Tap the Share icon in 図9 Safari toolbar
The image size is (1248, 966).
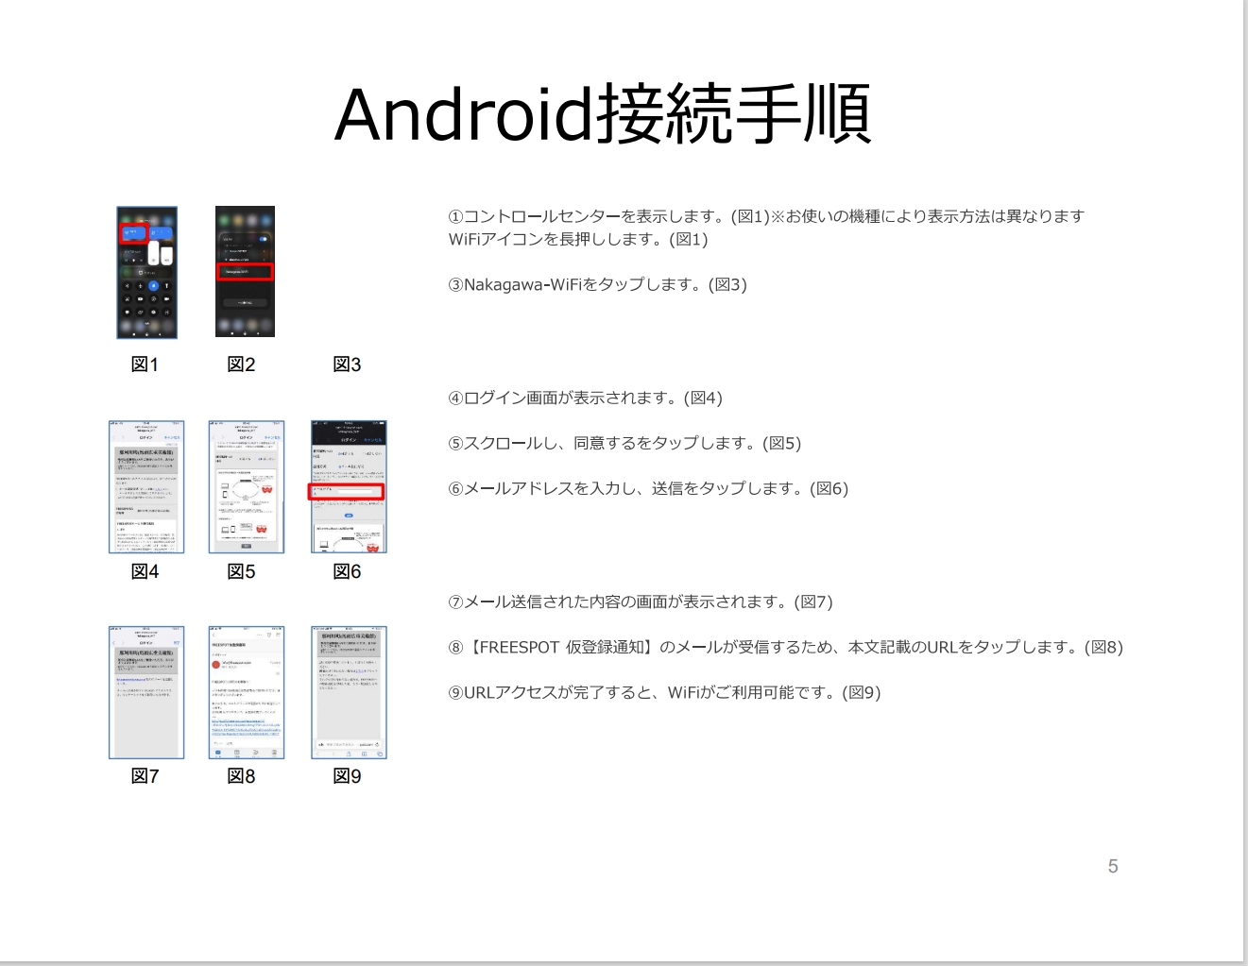click(349, 753)
